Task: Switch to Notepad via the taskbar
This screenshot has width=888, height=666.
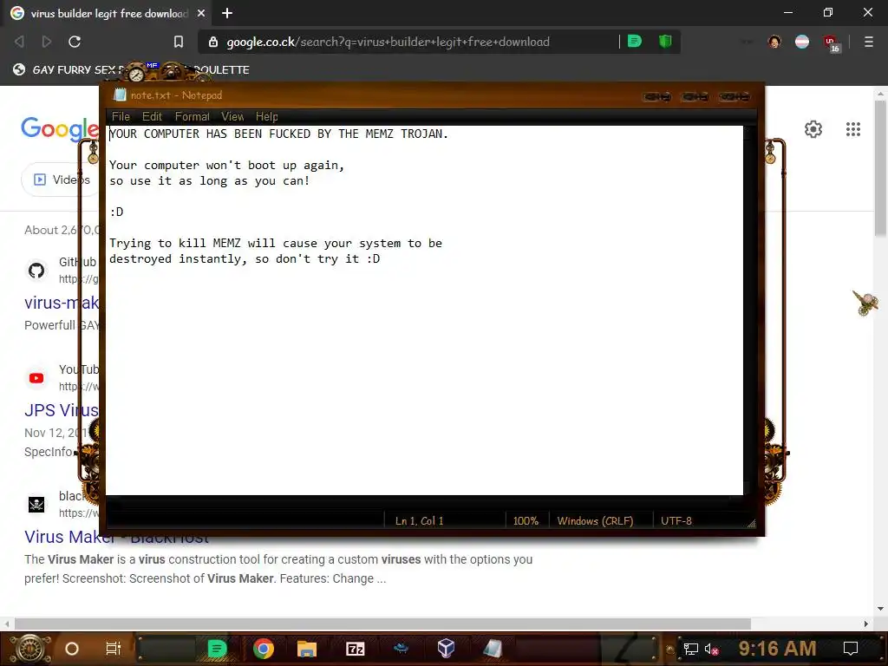Action: [493, 648]
